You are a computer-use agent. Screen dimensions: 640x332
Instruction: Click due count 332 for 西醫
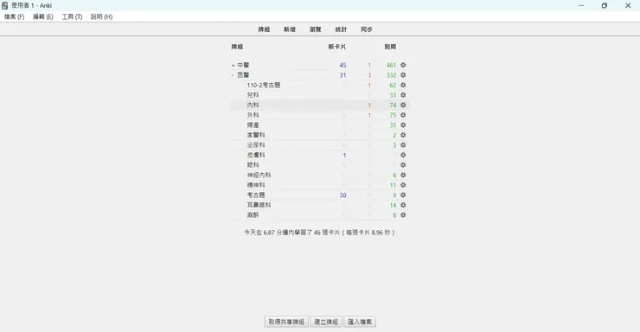point(391,75)
